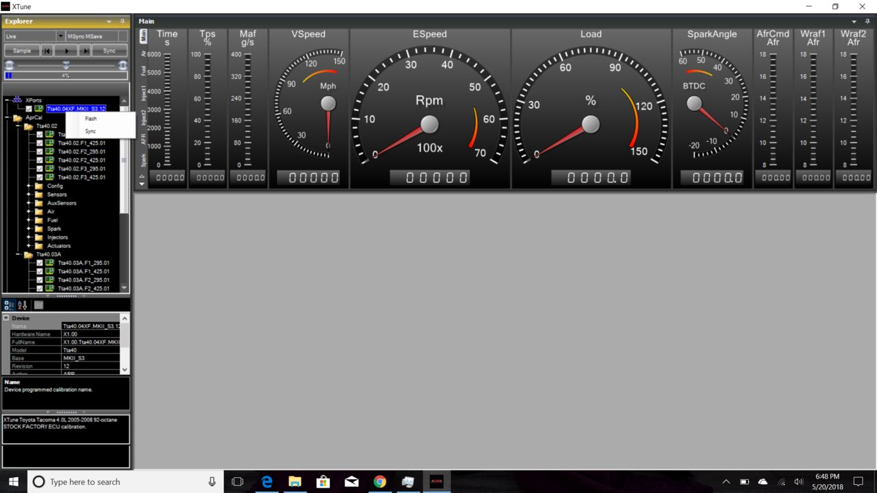Open the Mail app from the taskbar
The image size is (877, 493).
351,481
